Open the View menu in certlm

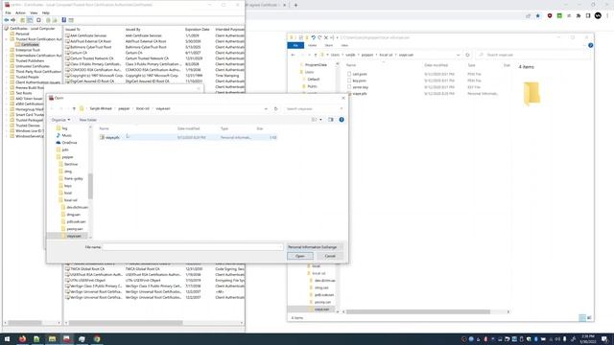point(34,12)
